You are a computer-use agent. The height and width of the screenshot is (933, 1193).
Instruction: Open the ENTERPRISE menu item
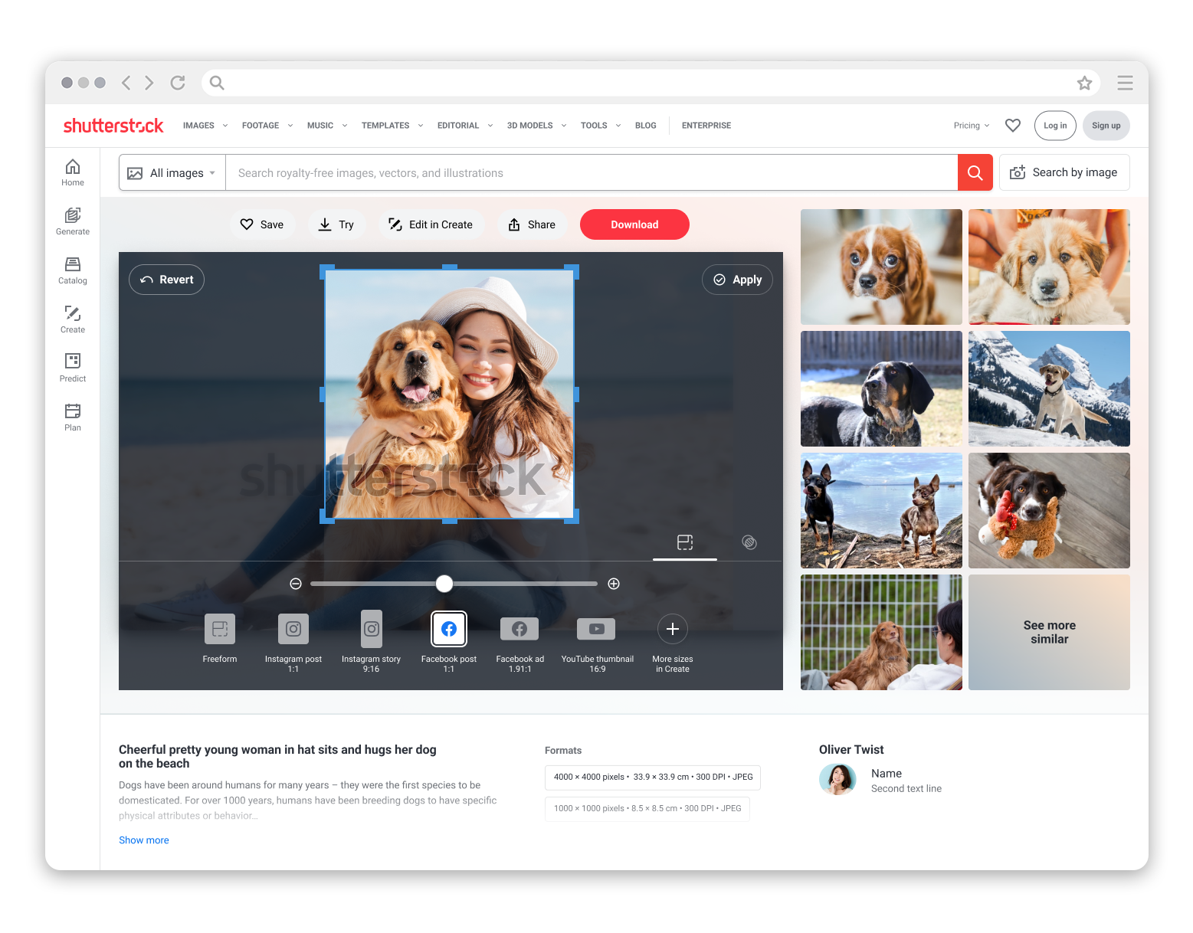(x=706, y=126)
